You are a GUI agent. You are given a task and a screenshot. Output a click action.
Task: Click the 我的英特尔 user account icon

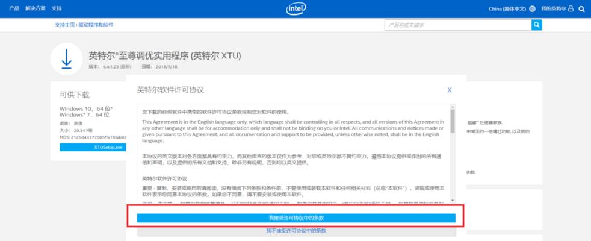coord(571,8)
